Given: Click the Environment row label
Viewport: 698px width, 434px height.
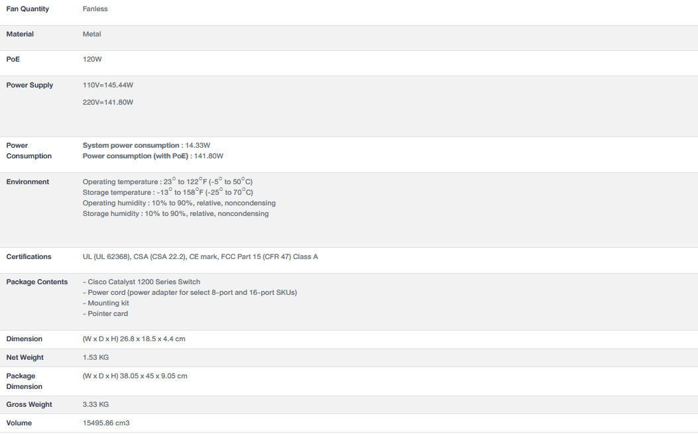Looking at the screenshot, I should (x=28, y=182).
